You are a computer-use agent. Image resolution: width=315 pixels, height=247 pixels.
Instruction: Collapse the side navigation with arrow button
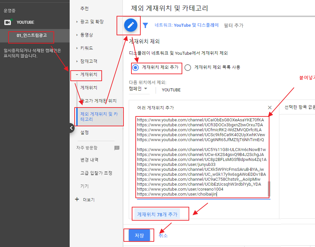(x=72, y=128)
